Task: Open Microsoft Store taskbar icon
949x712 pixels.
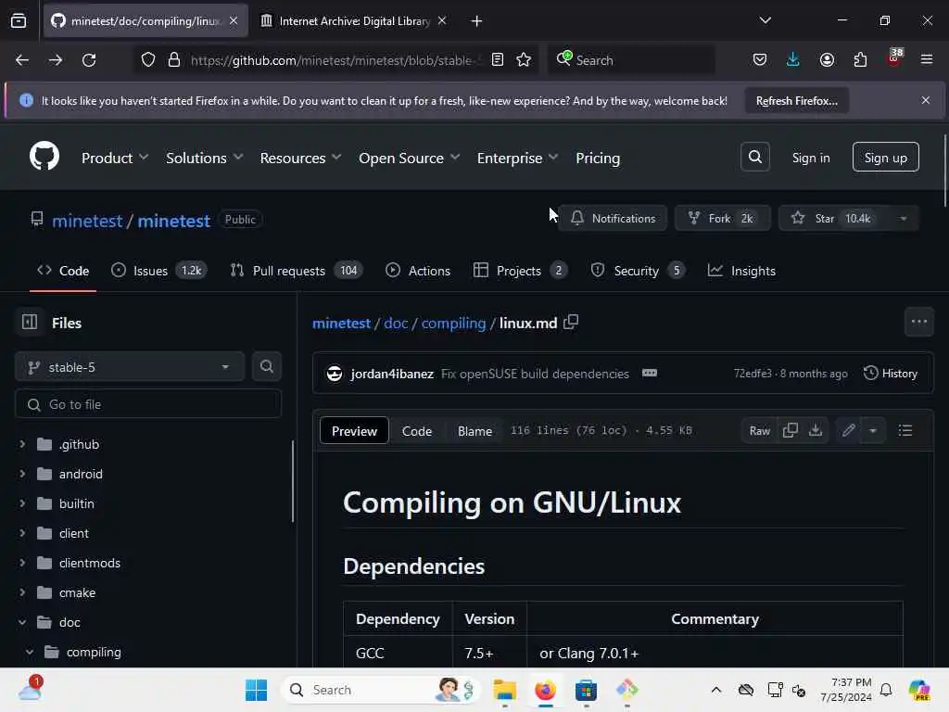Action: [x=586, y=690]
